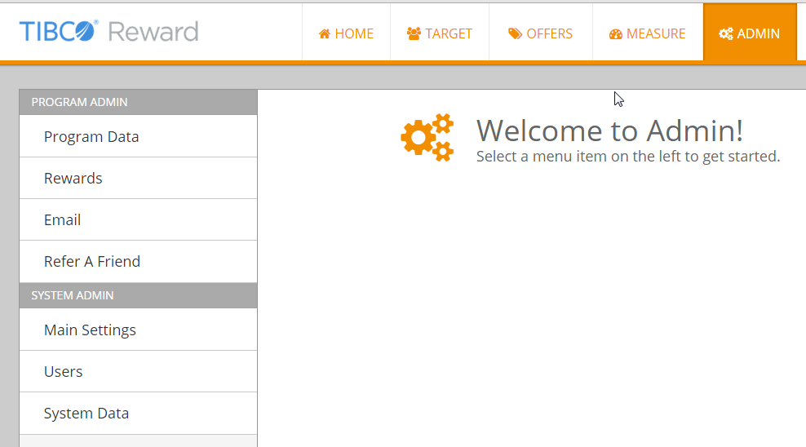The width and height of the screenshot is (806, 447).
Task: Click the tags icon beside OFFERS
Action: tap(515, 34)
